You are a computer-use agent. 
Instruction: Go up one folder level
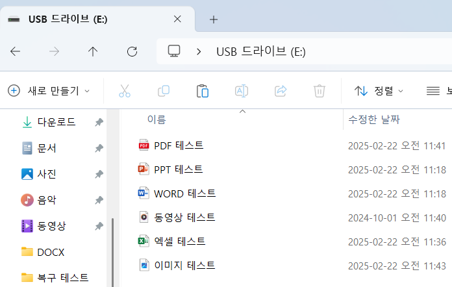(x=93, y=51)
